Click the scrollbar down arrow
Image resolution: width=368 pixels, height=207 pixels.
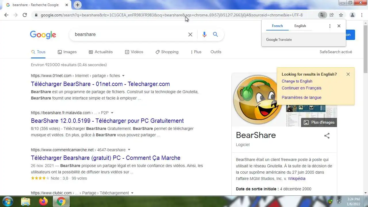point(366,193)
